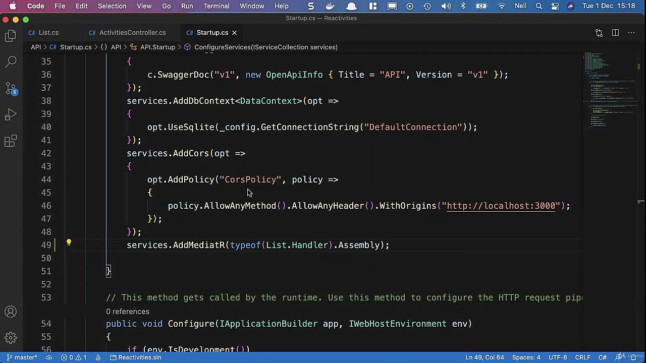
Task: Expand the API breadcrumb folder
Action: coord(36,47)
